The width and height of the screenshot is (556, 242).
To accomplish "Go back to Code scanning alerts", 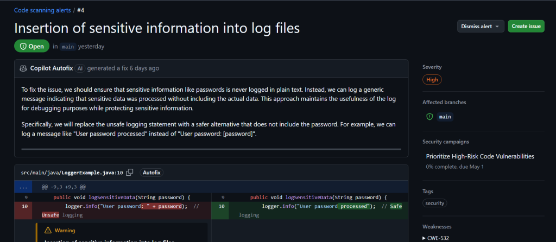I will pos(41,9).
